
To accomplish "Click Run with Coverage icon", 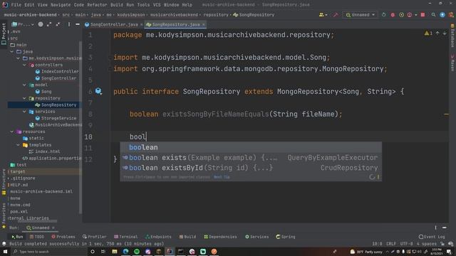I will pyautogui.click(x=401, y=15).
